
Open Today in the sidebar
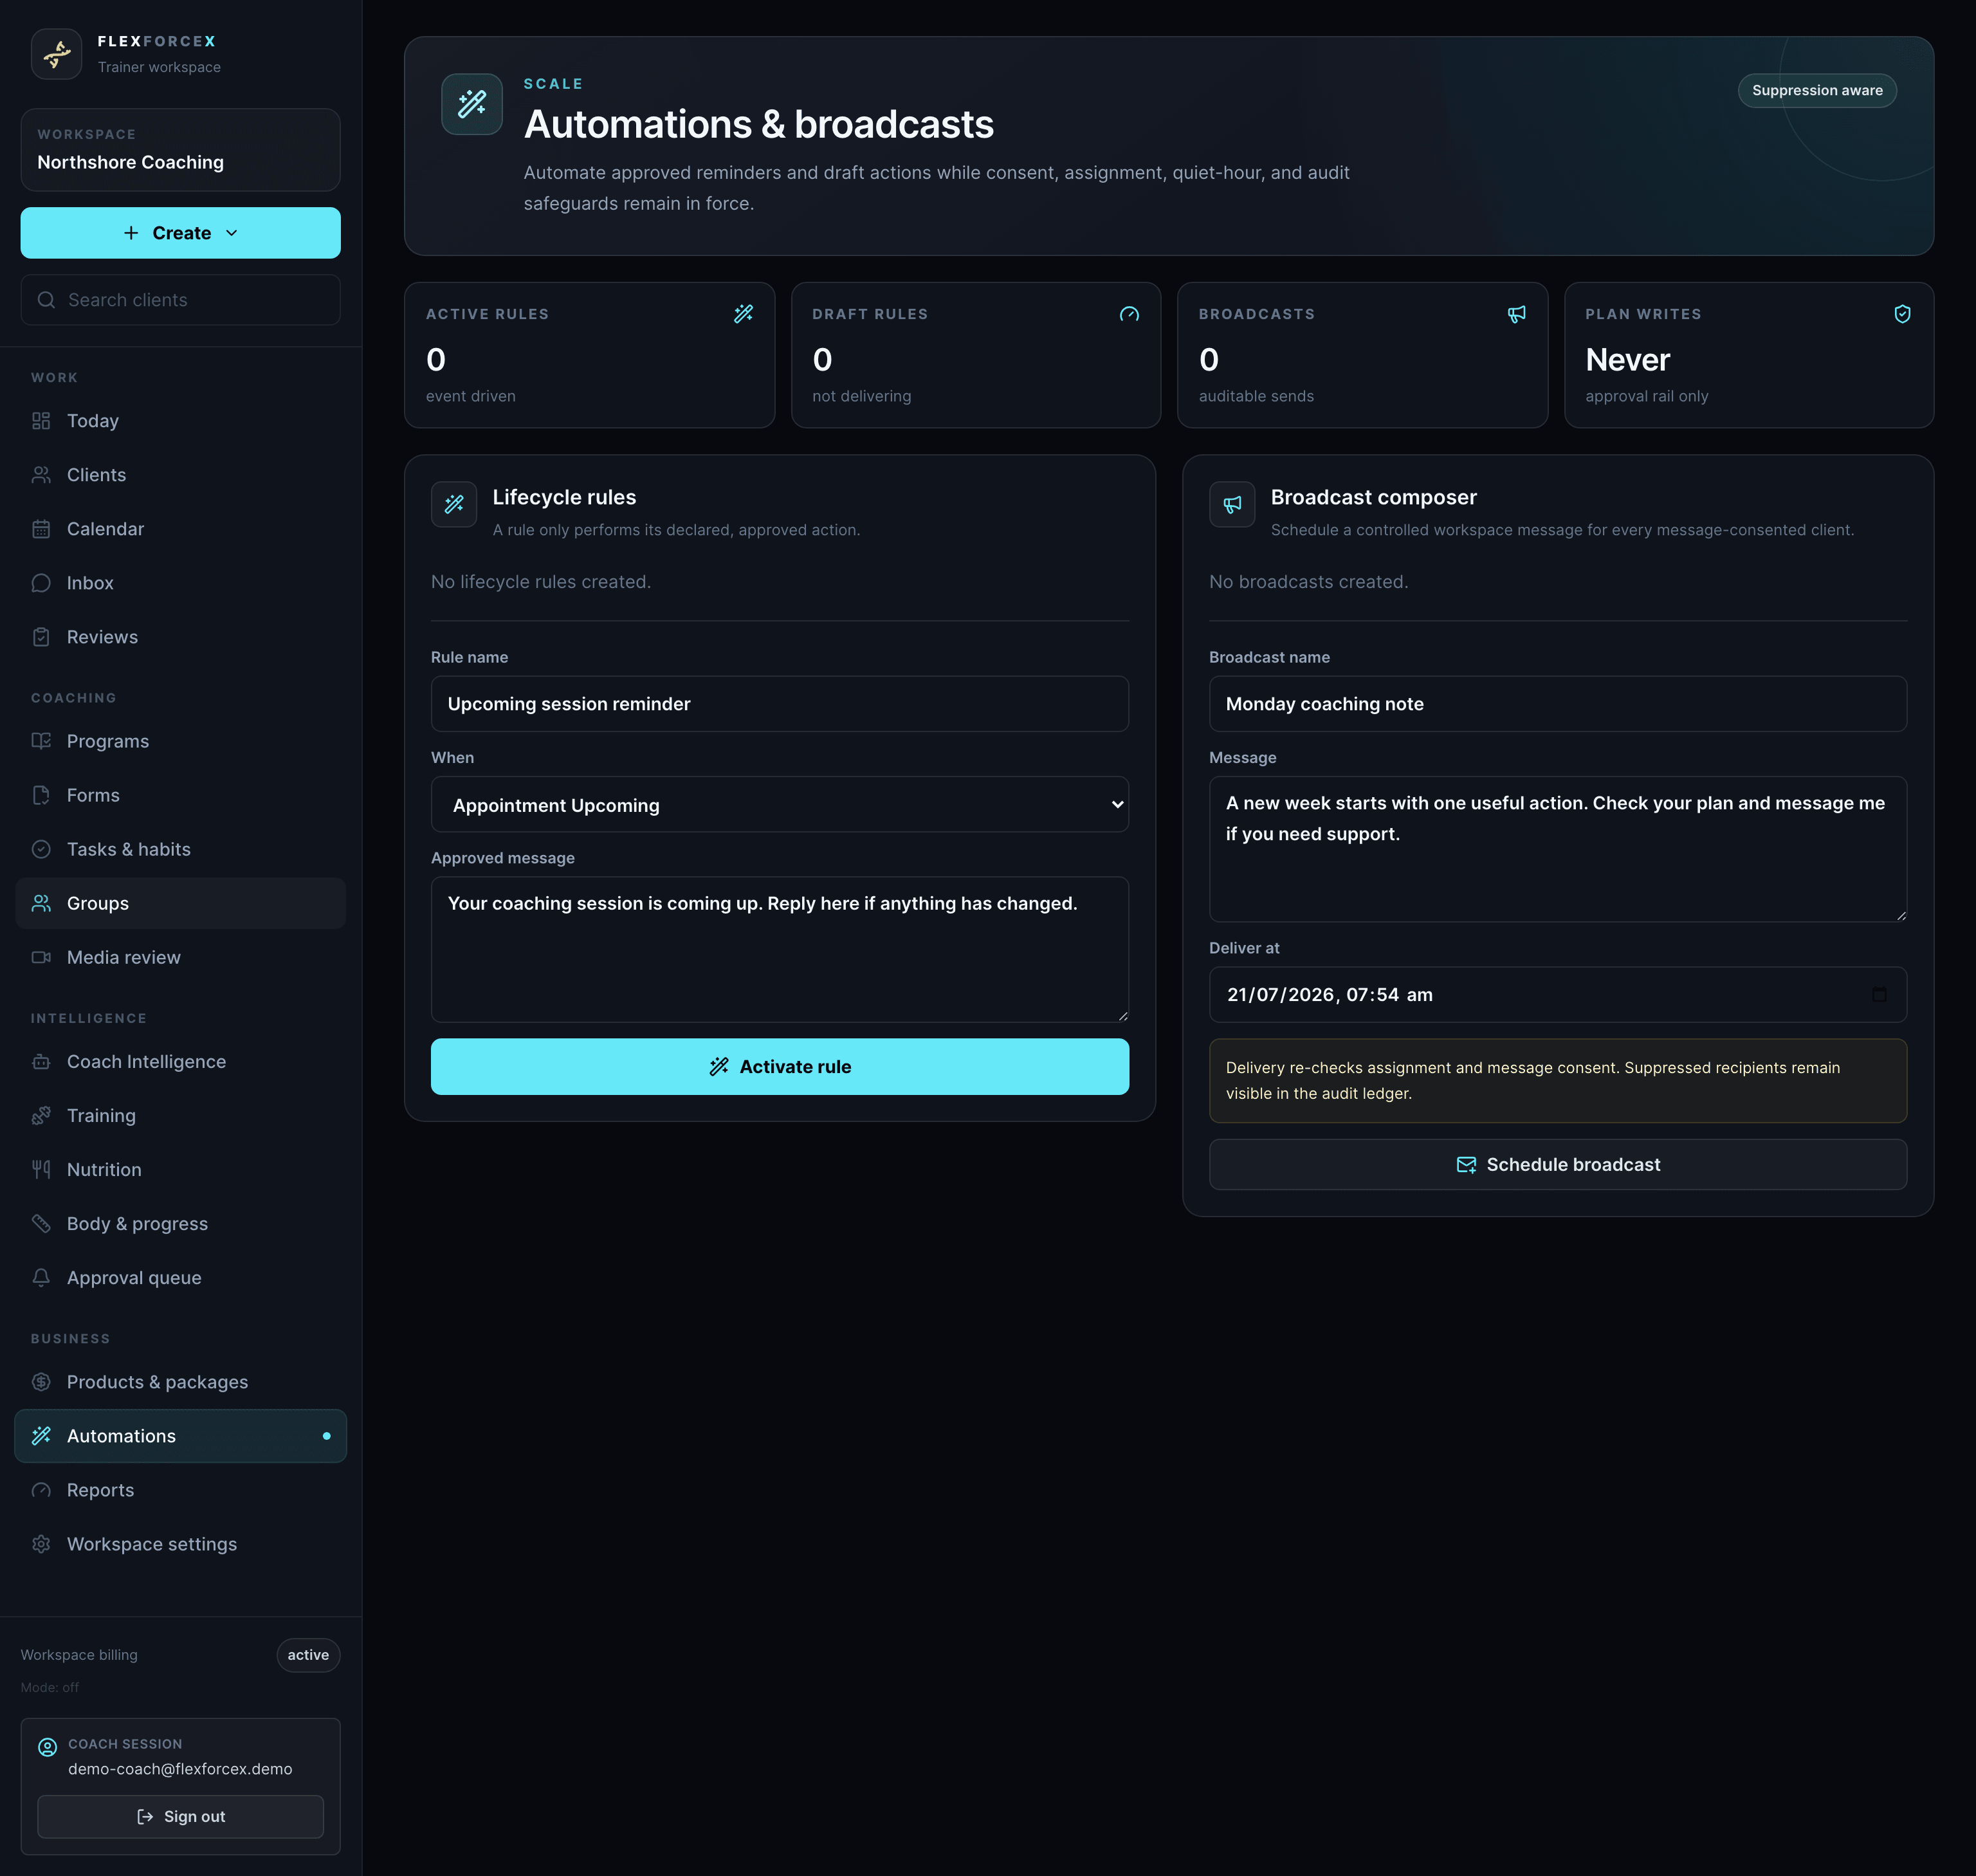(x=181, y=421)
